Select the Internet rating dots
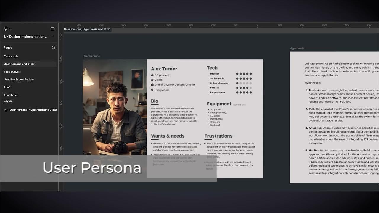The image size is (379, 213). (244, 74)
